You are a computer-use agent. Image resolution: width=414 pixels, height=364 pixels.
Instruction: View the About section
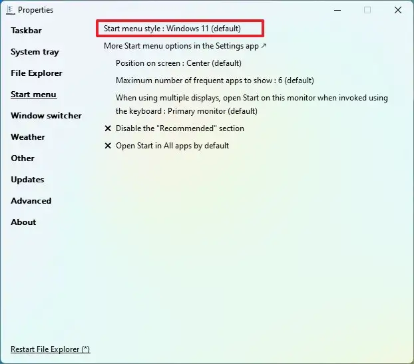point(23,222)
